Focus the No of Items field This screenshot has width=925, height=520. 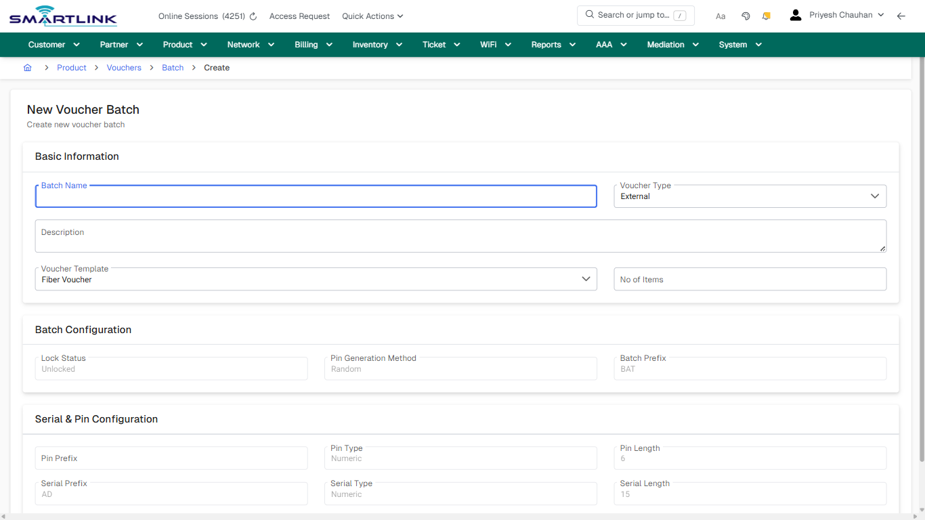750,279
